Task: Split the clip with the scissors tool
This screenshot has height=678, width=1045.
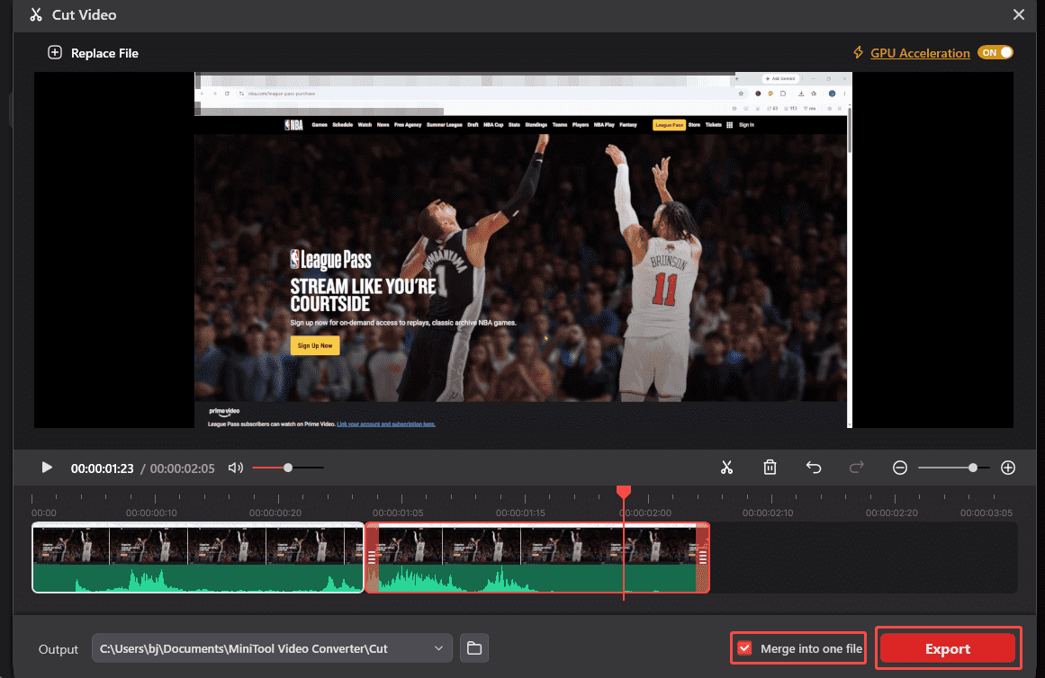Action: (x=726, y=468)
